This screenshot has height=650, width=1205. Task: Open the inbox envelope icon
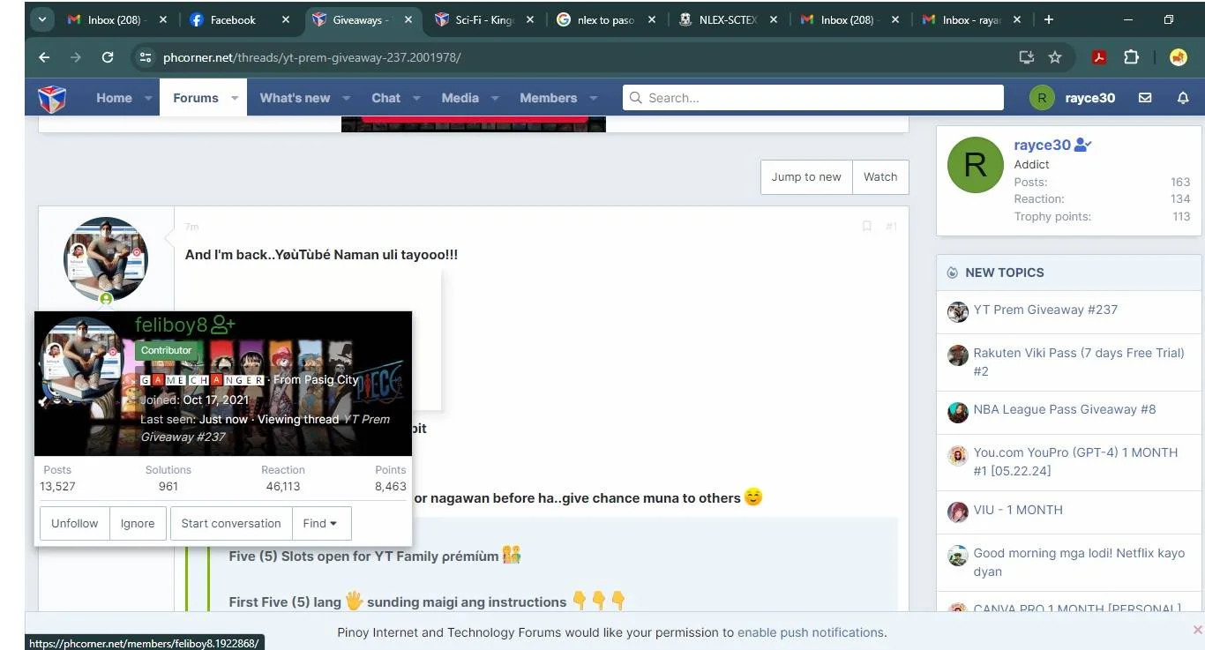tap(1145, 98)
